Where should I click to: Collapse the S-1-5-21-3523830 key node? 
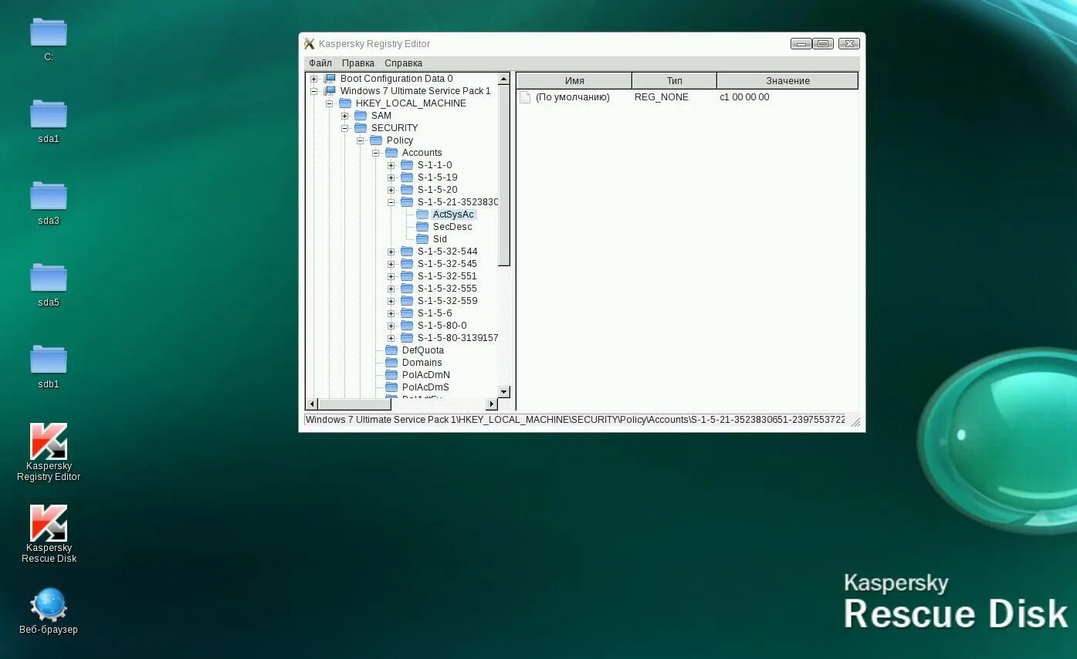[x=391, y=202]
